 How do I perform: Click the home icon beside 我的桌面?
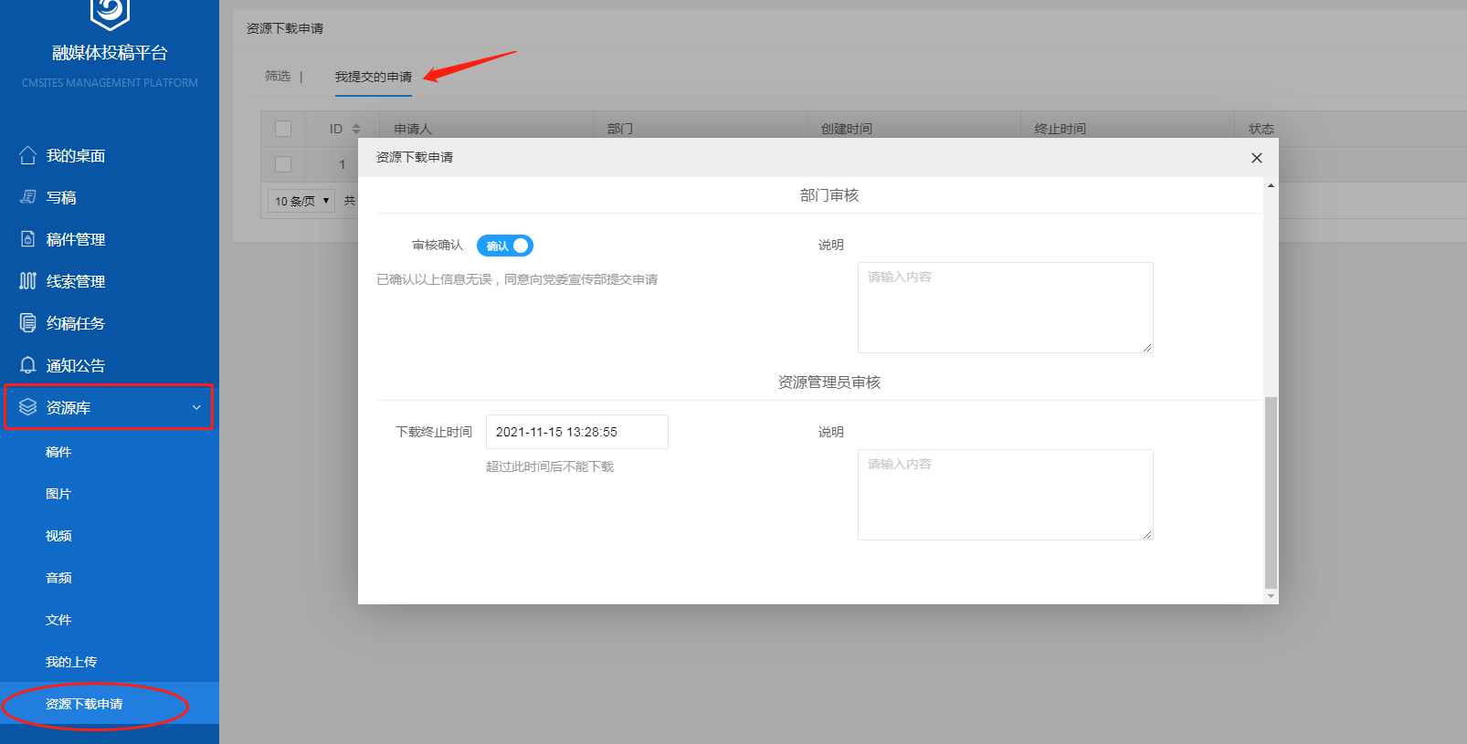(28, 155)
